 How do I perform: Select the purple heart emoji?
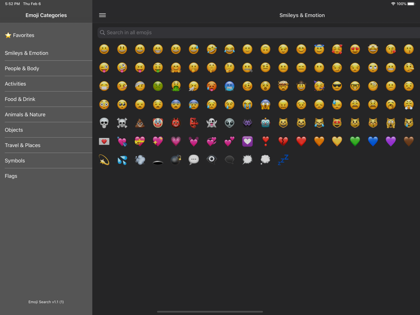pos(391,141)
